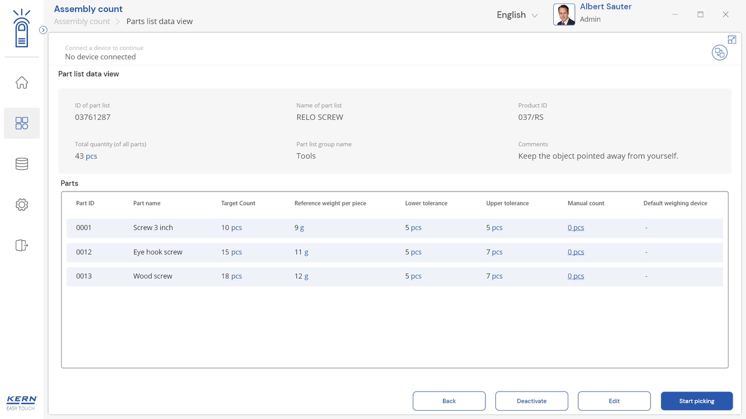The width and height of the screenshot is (746, 419).
Task: Open the Settings gear icon
Action: tap(22, 205)
